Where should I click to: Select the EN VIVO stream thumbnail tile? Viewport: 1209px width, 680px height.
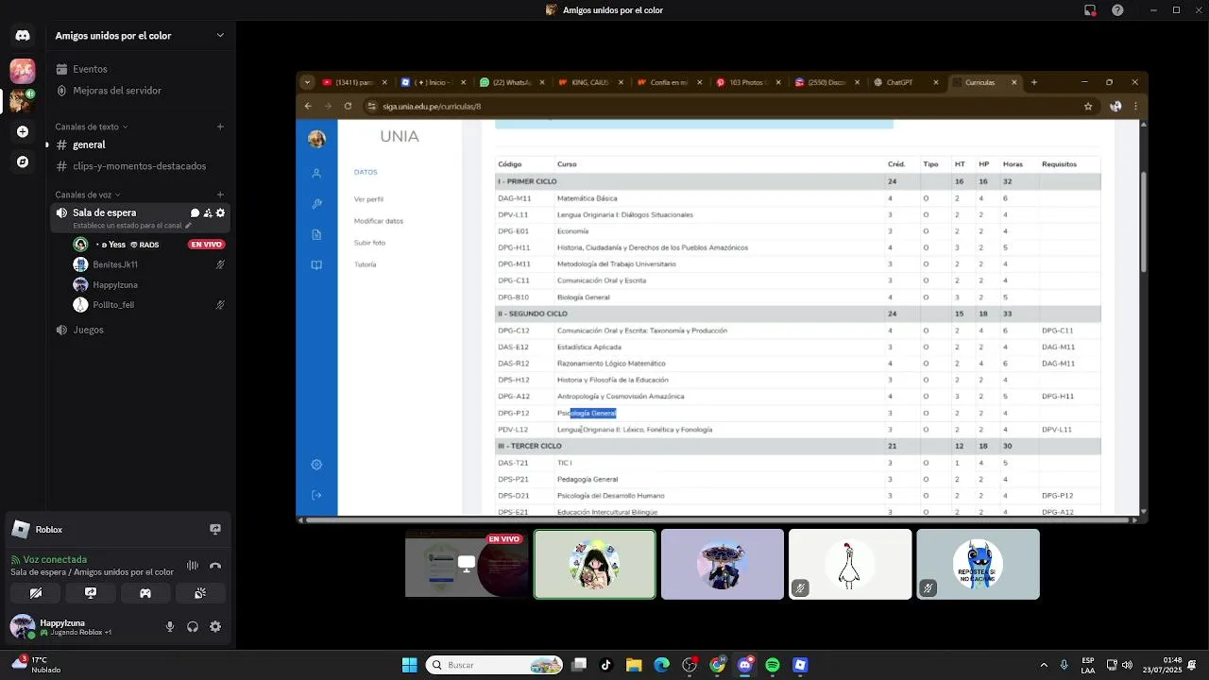(x=467, y=564)
